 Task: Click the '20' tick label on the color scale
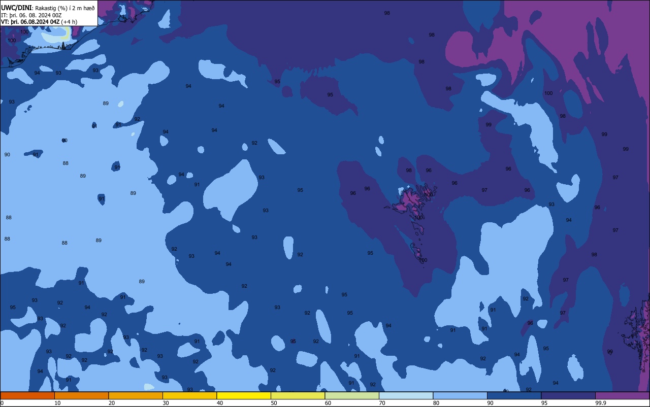tap(112, 403)
